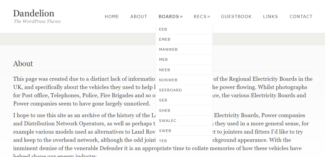Pick SHEB in the Boards dropdown

point(184,111)
